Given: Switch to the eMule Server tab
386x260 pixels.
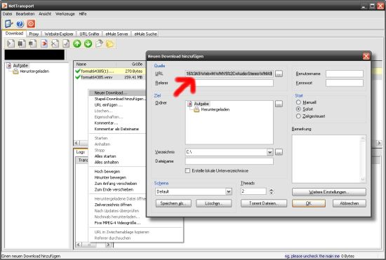Looking at the screenshot, I should (117, 34).
